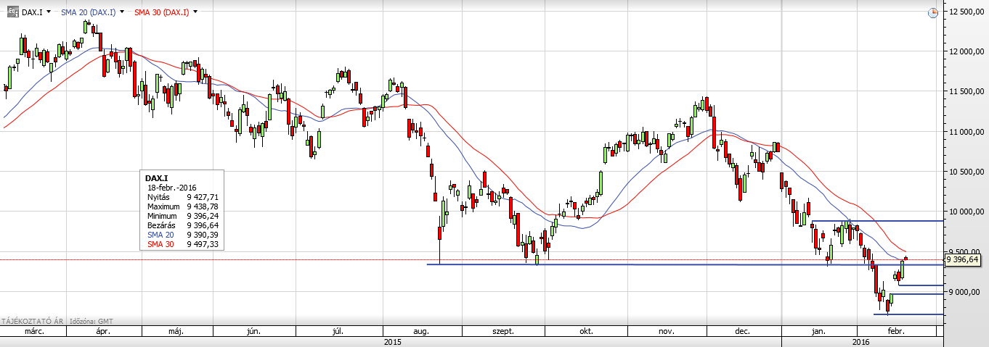
Task: Click the SMA 30 9 497,33 row in data box
Action: [x=182, y=245]
